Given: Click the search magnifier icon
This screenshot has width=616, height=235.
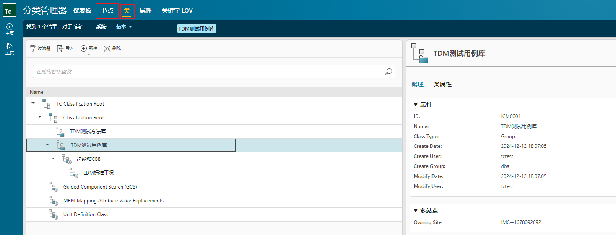Looking at the screenshot, I should pos(389,72).
